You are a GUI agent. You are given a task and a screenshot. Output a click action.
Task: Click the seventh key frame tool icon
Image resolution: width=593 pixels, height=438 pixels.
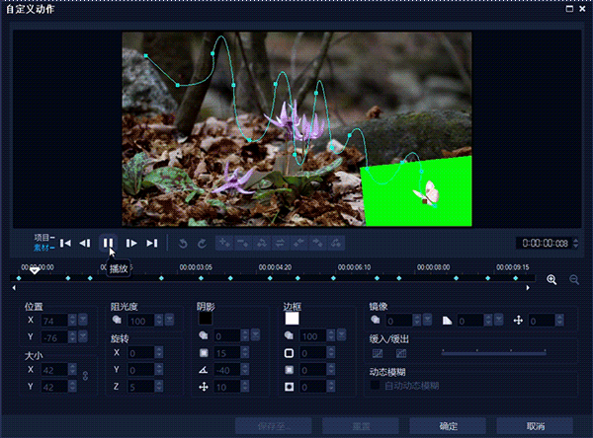(x=336, y=243)
